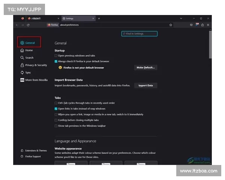Viewport: 225px width, 180px height.
Task: Click the Import Data button
Action: [x=145, y=85]
